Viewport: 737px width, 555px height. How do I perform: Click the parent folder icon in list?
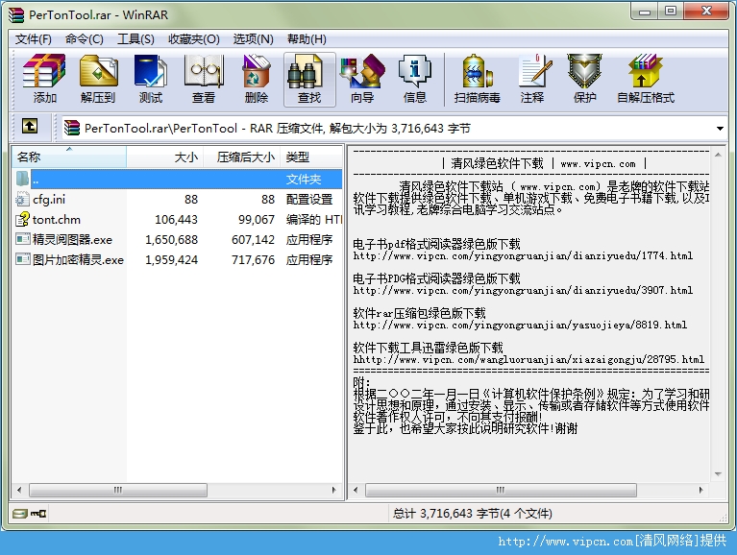pyautogui.click(x=22, y=179)
